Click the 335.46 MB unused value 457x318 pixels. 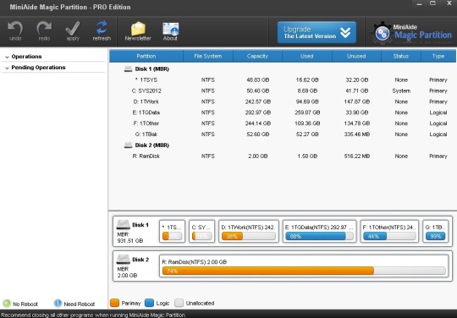[357, 134]
